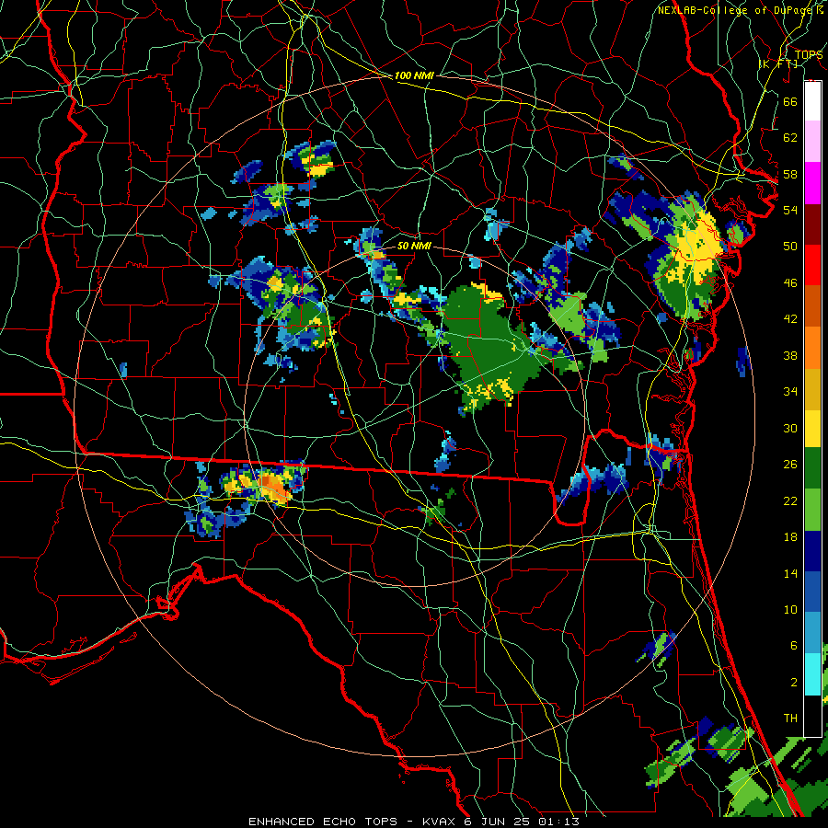Click the Enhanced Echo Tops KVAX caption
This screenshot has width=828, height=828.
[x=414, y=822]
